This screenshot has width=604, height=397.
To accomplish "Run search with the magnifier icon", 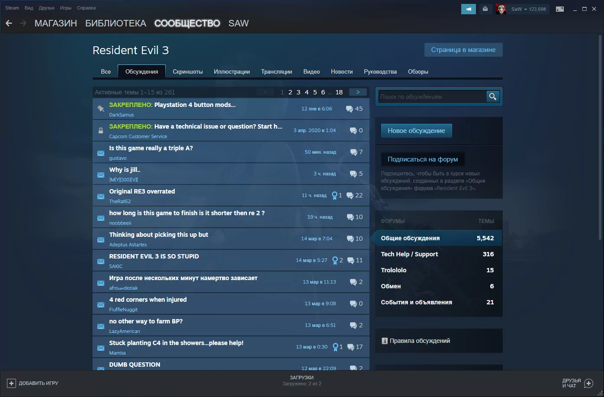I will click(493, 97).
